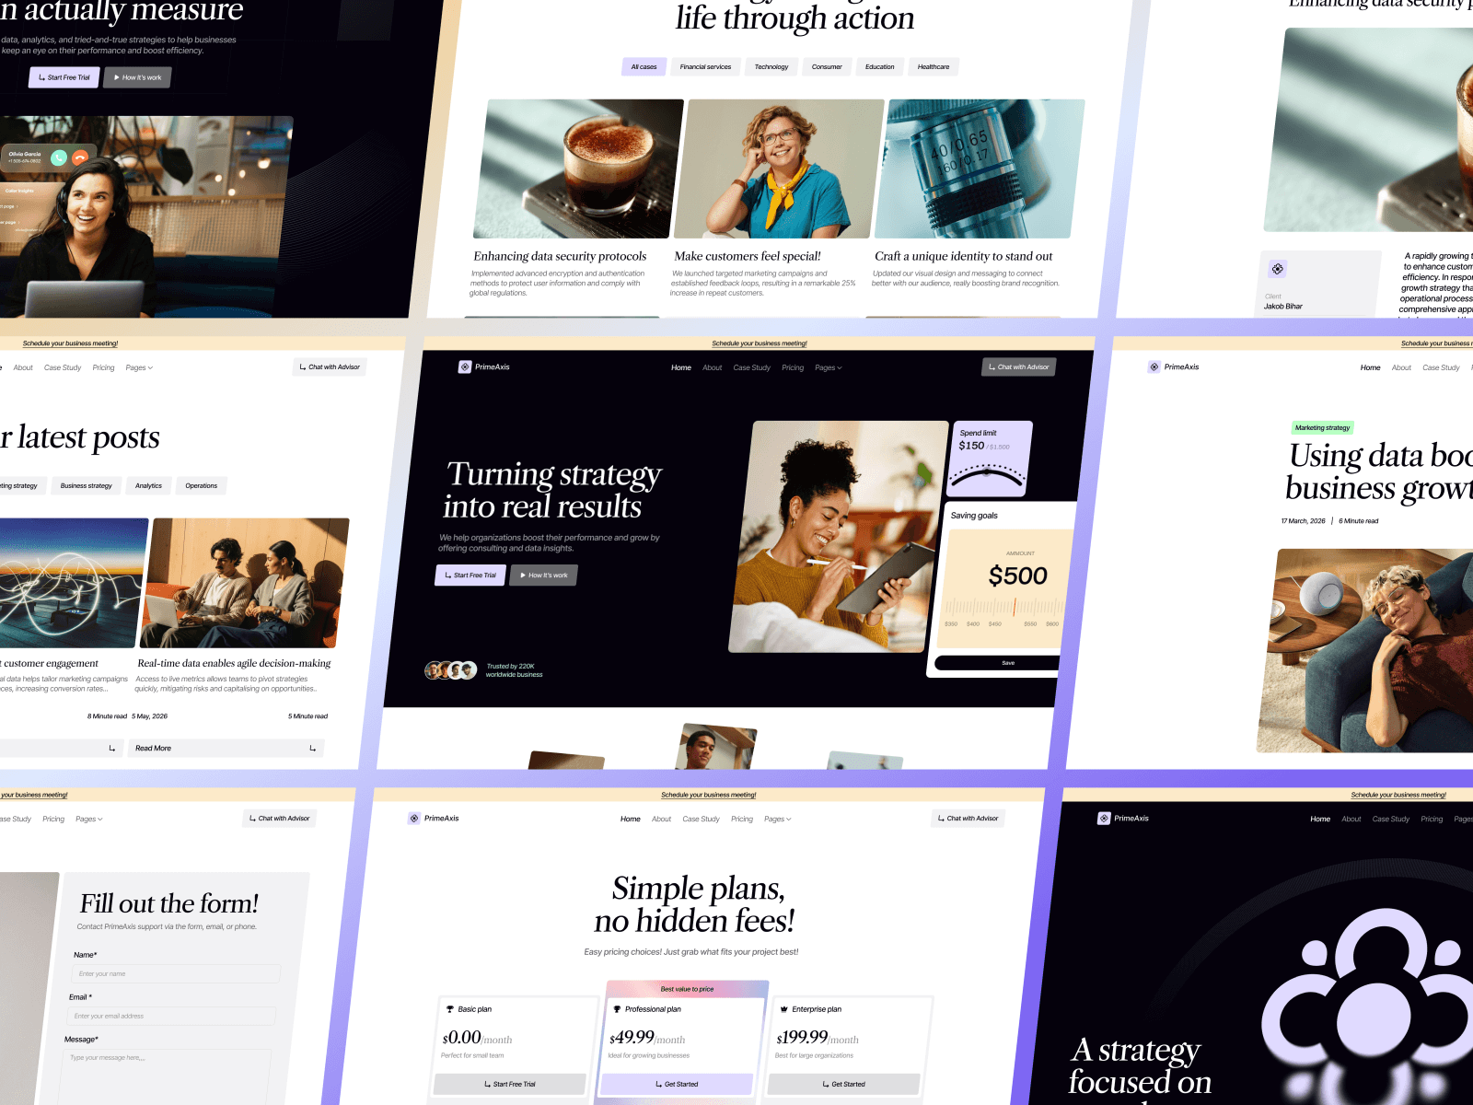
Task: Select the 'Technology' filter tab
Action: [771, 66]
